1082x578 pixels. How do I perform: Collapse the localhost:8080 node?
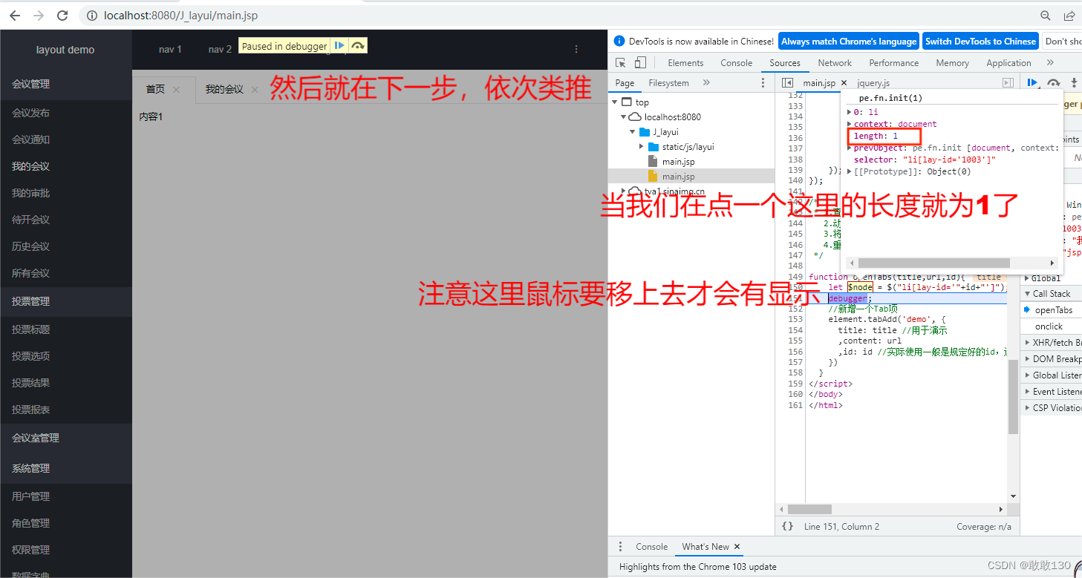(x=624, y=117)
